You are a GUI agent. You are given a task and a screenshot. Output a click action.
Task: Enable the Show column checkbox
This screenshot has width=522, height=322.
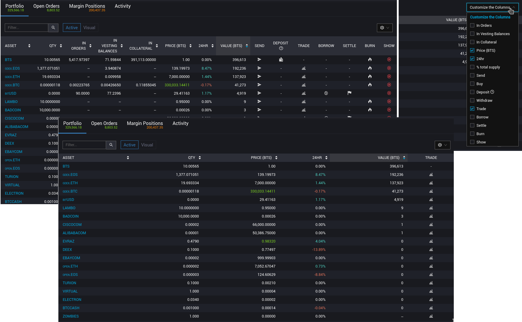[472, 142]
